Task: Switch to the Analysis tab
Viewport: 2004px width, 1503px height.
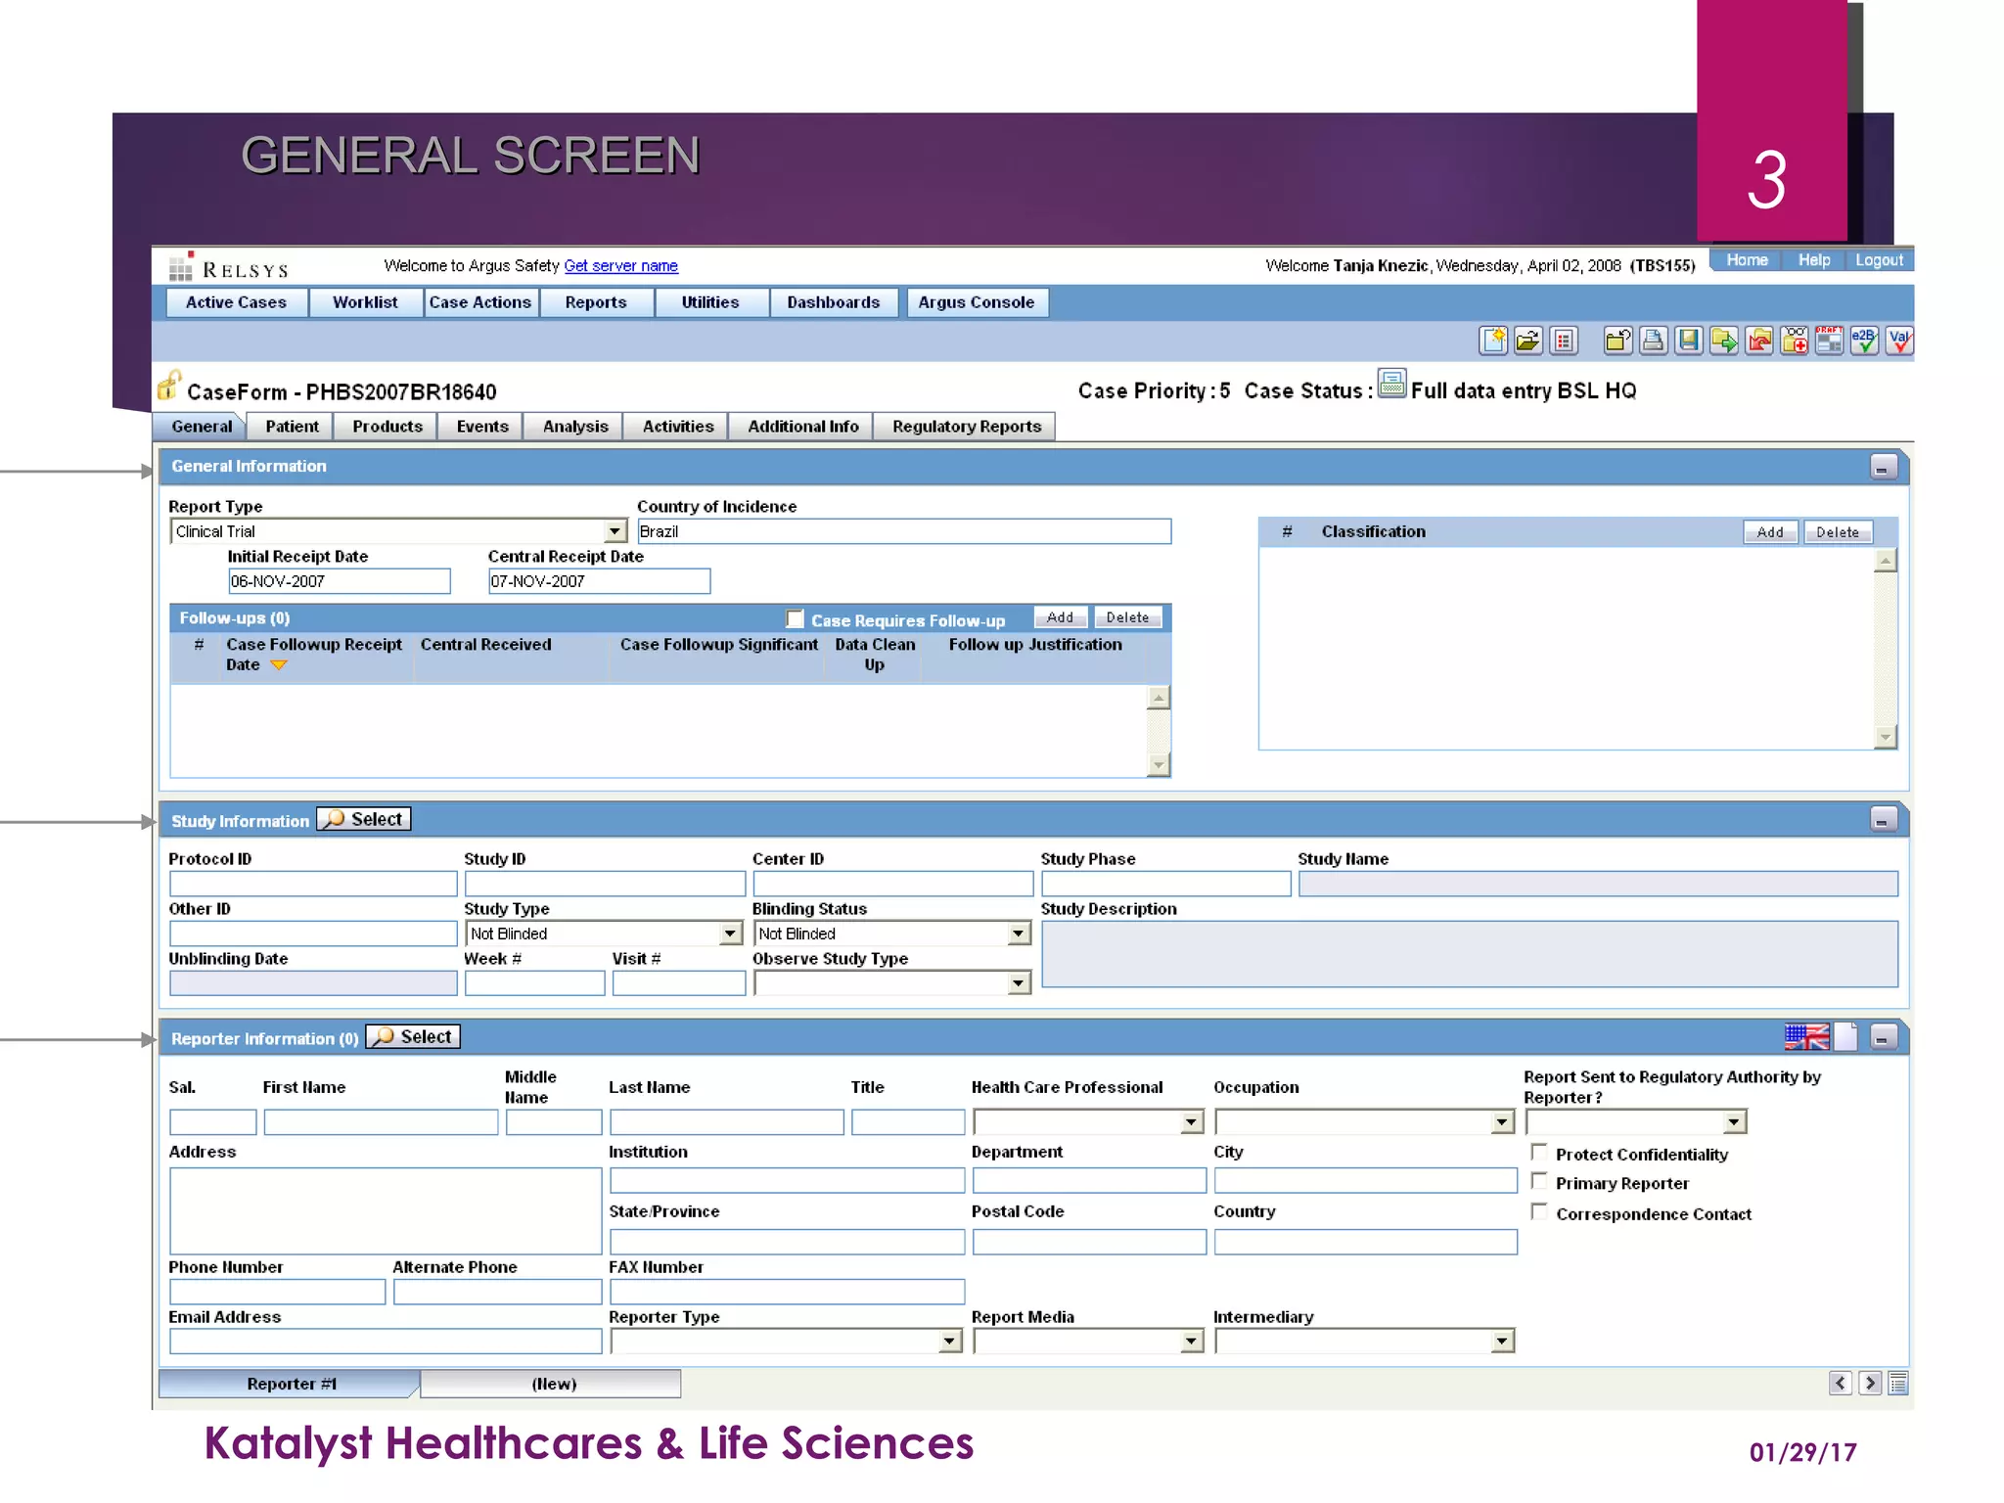Action: point(575,427)
